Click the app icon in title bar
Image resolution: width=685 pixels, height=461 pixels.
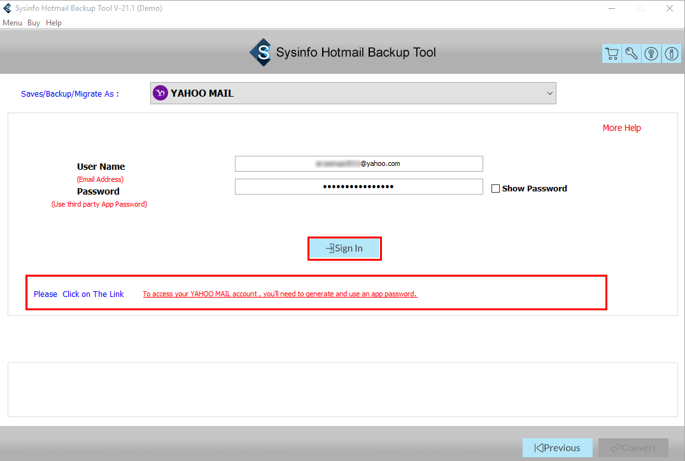click(x=7, y=8)
